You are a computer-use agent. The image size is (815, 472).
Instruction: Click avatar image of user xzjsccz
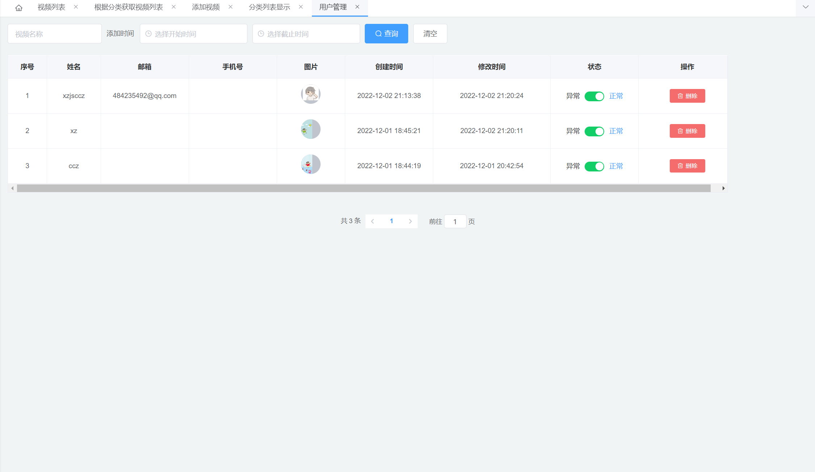(310, 94)
